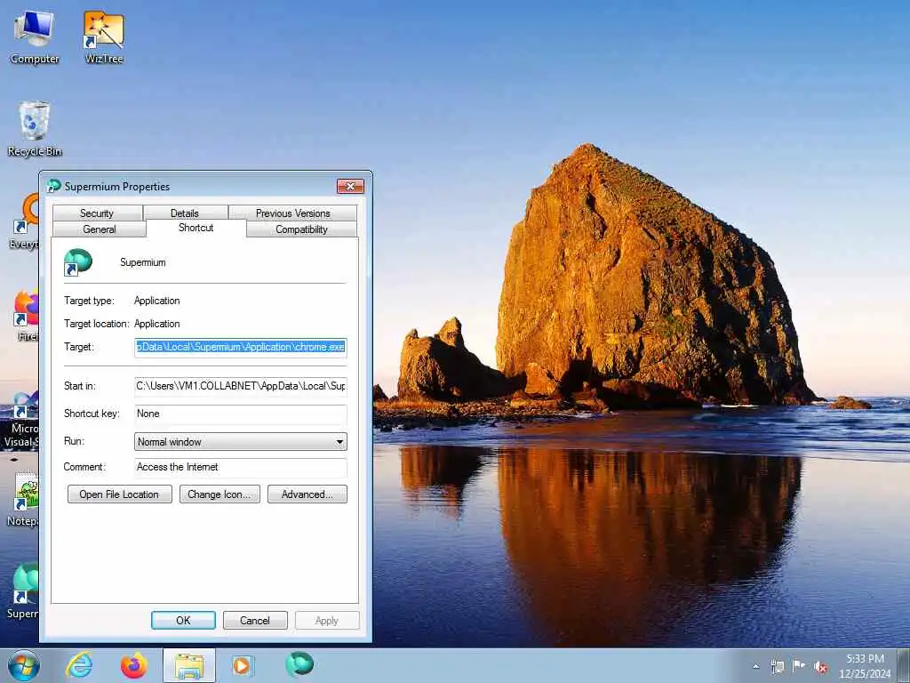Viewport: 910px width, 683px height.
Task: Open the Windows Start menu
Action: [x=24, y=665]
